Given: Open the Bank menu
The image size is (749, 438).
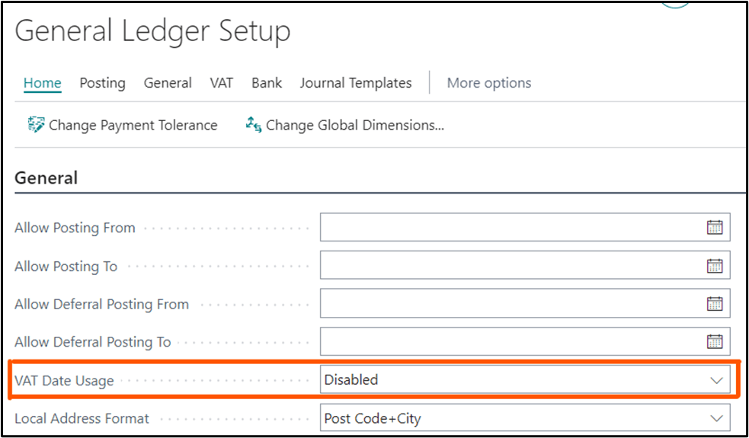Looking at the screenshot, I should pos(267,83).
